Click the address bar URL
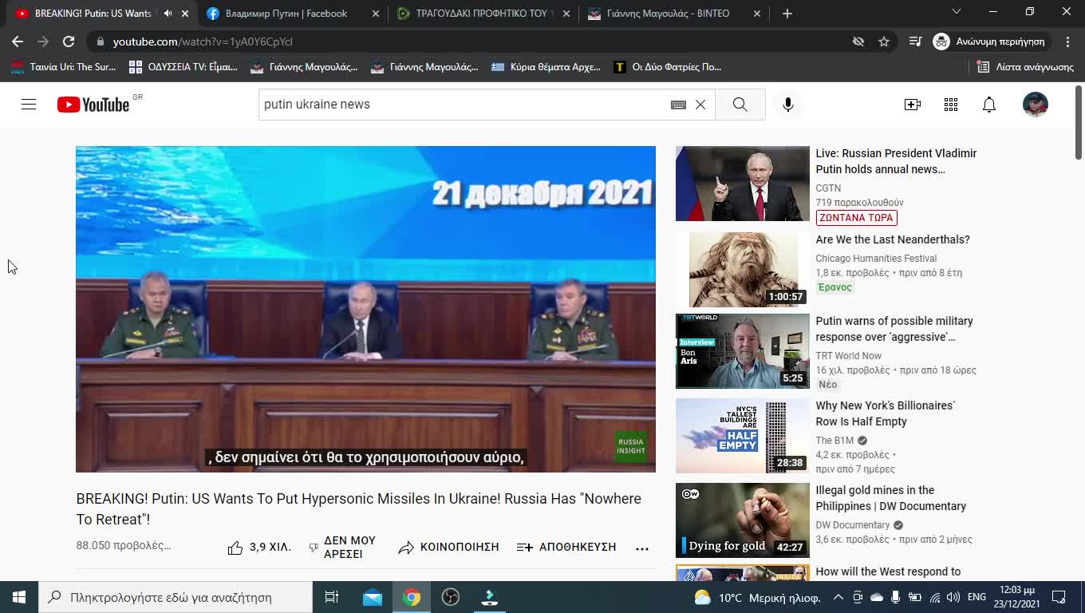 tap(203, 42)
